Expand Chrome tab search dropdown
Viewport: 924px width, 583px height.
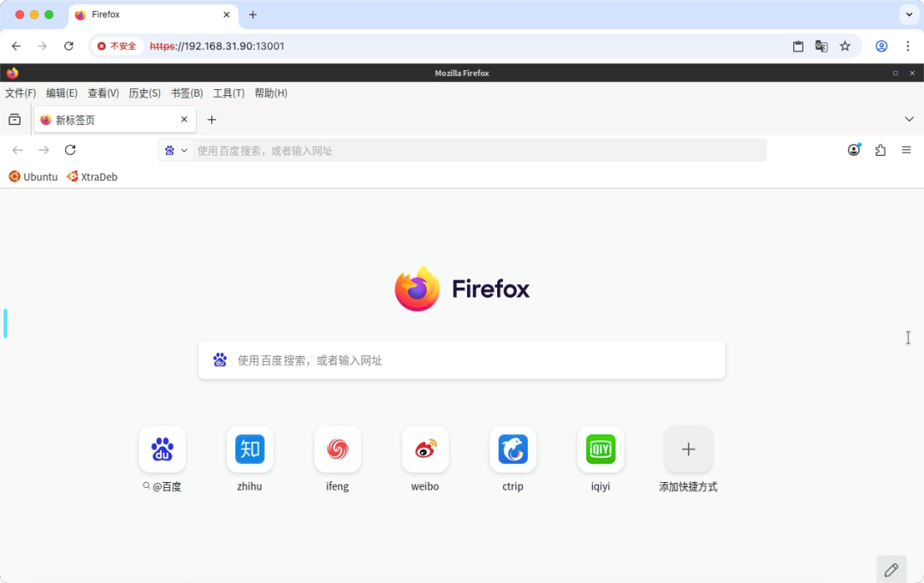tap(909, 15)
